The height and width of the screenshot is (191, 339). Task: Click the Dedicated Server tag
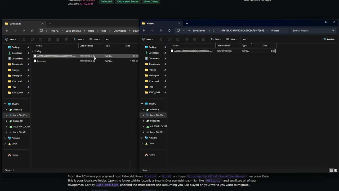coord(128,2)
